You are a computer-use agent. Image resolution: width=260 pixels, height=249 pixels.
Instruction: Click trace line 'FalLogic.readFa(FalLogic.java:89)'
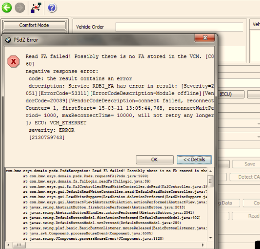point(87,181)
